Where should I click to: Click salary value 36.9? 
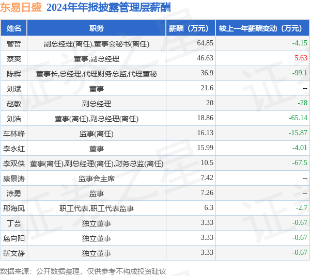[207, 73]
